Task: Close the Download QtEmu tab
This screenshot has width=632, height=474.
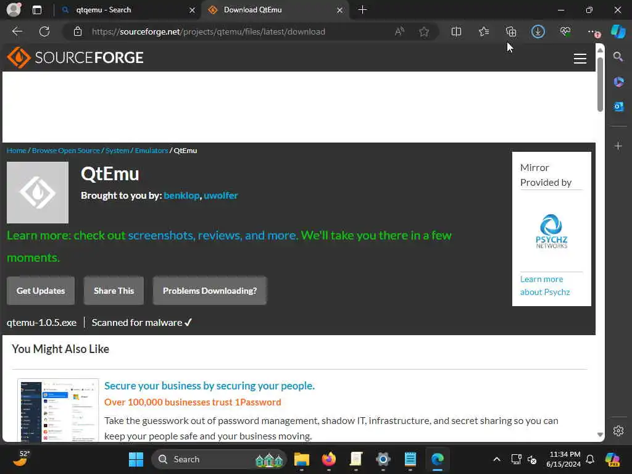Action: coord(340,10)
